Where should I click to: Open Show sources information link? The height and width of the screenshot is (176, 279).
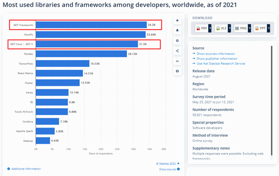tap(216, 54)
